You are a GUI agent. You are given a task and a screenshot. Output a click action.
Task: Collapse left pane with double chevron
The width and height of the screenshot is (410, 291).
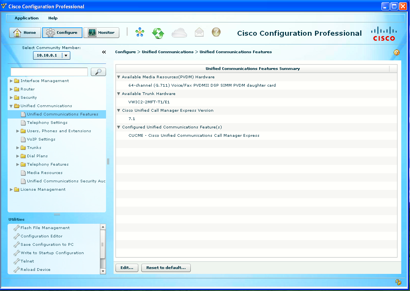pos(104,52)
